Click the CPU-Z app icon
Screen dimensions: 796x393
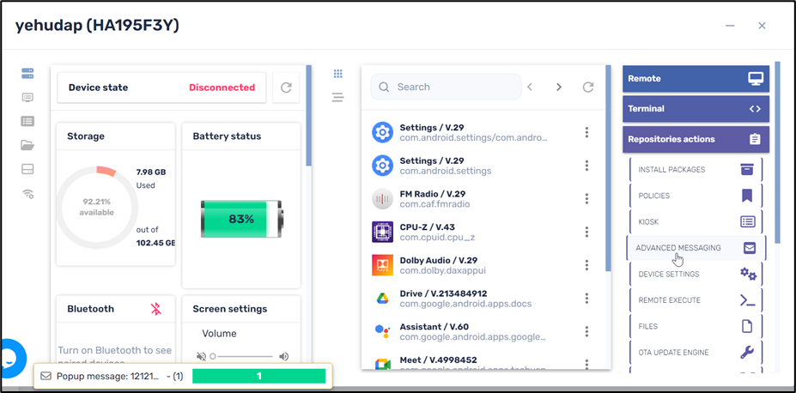(382, 233)
